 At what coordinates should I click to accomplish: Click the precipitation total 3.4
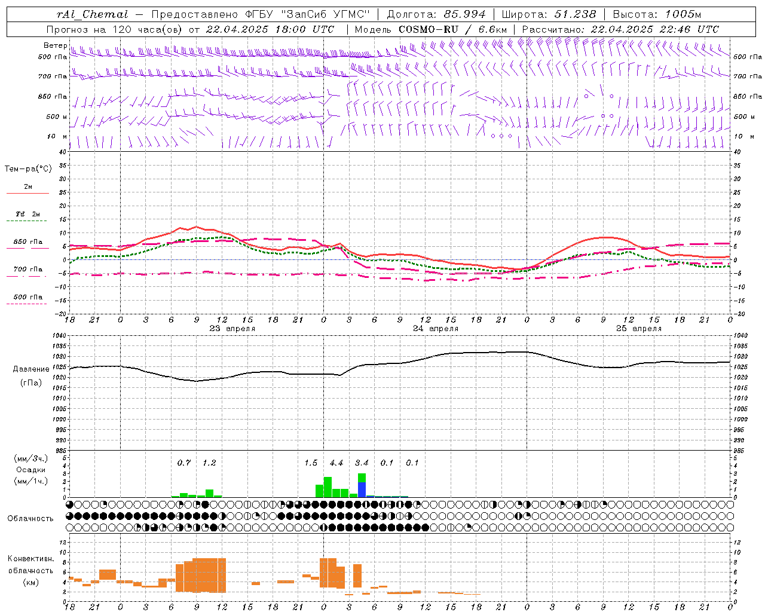(x=362, y=463)
